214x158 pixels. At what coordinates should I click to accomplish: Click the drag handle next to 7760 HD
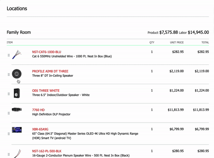click(9, 113)
